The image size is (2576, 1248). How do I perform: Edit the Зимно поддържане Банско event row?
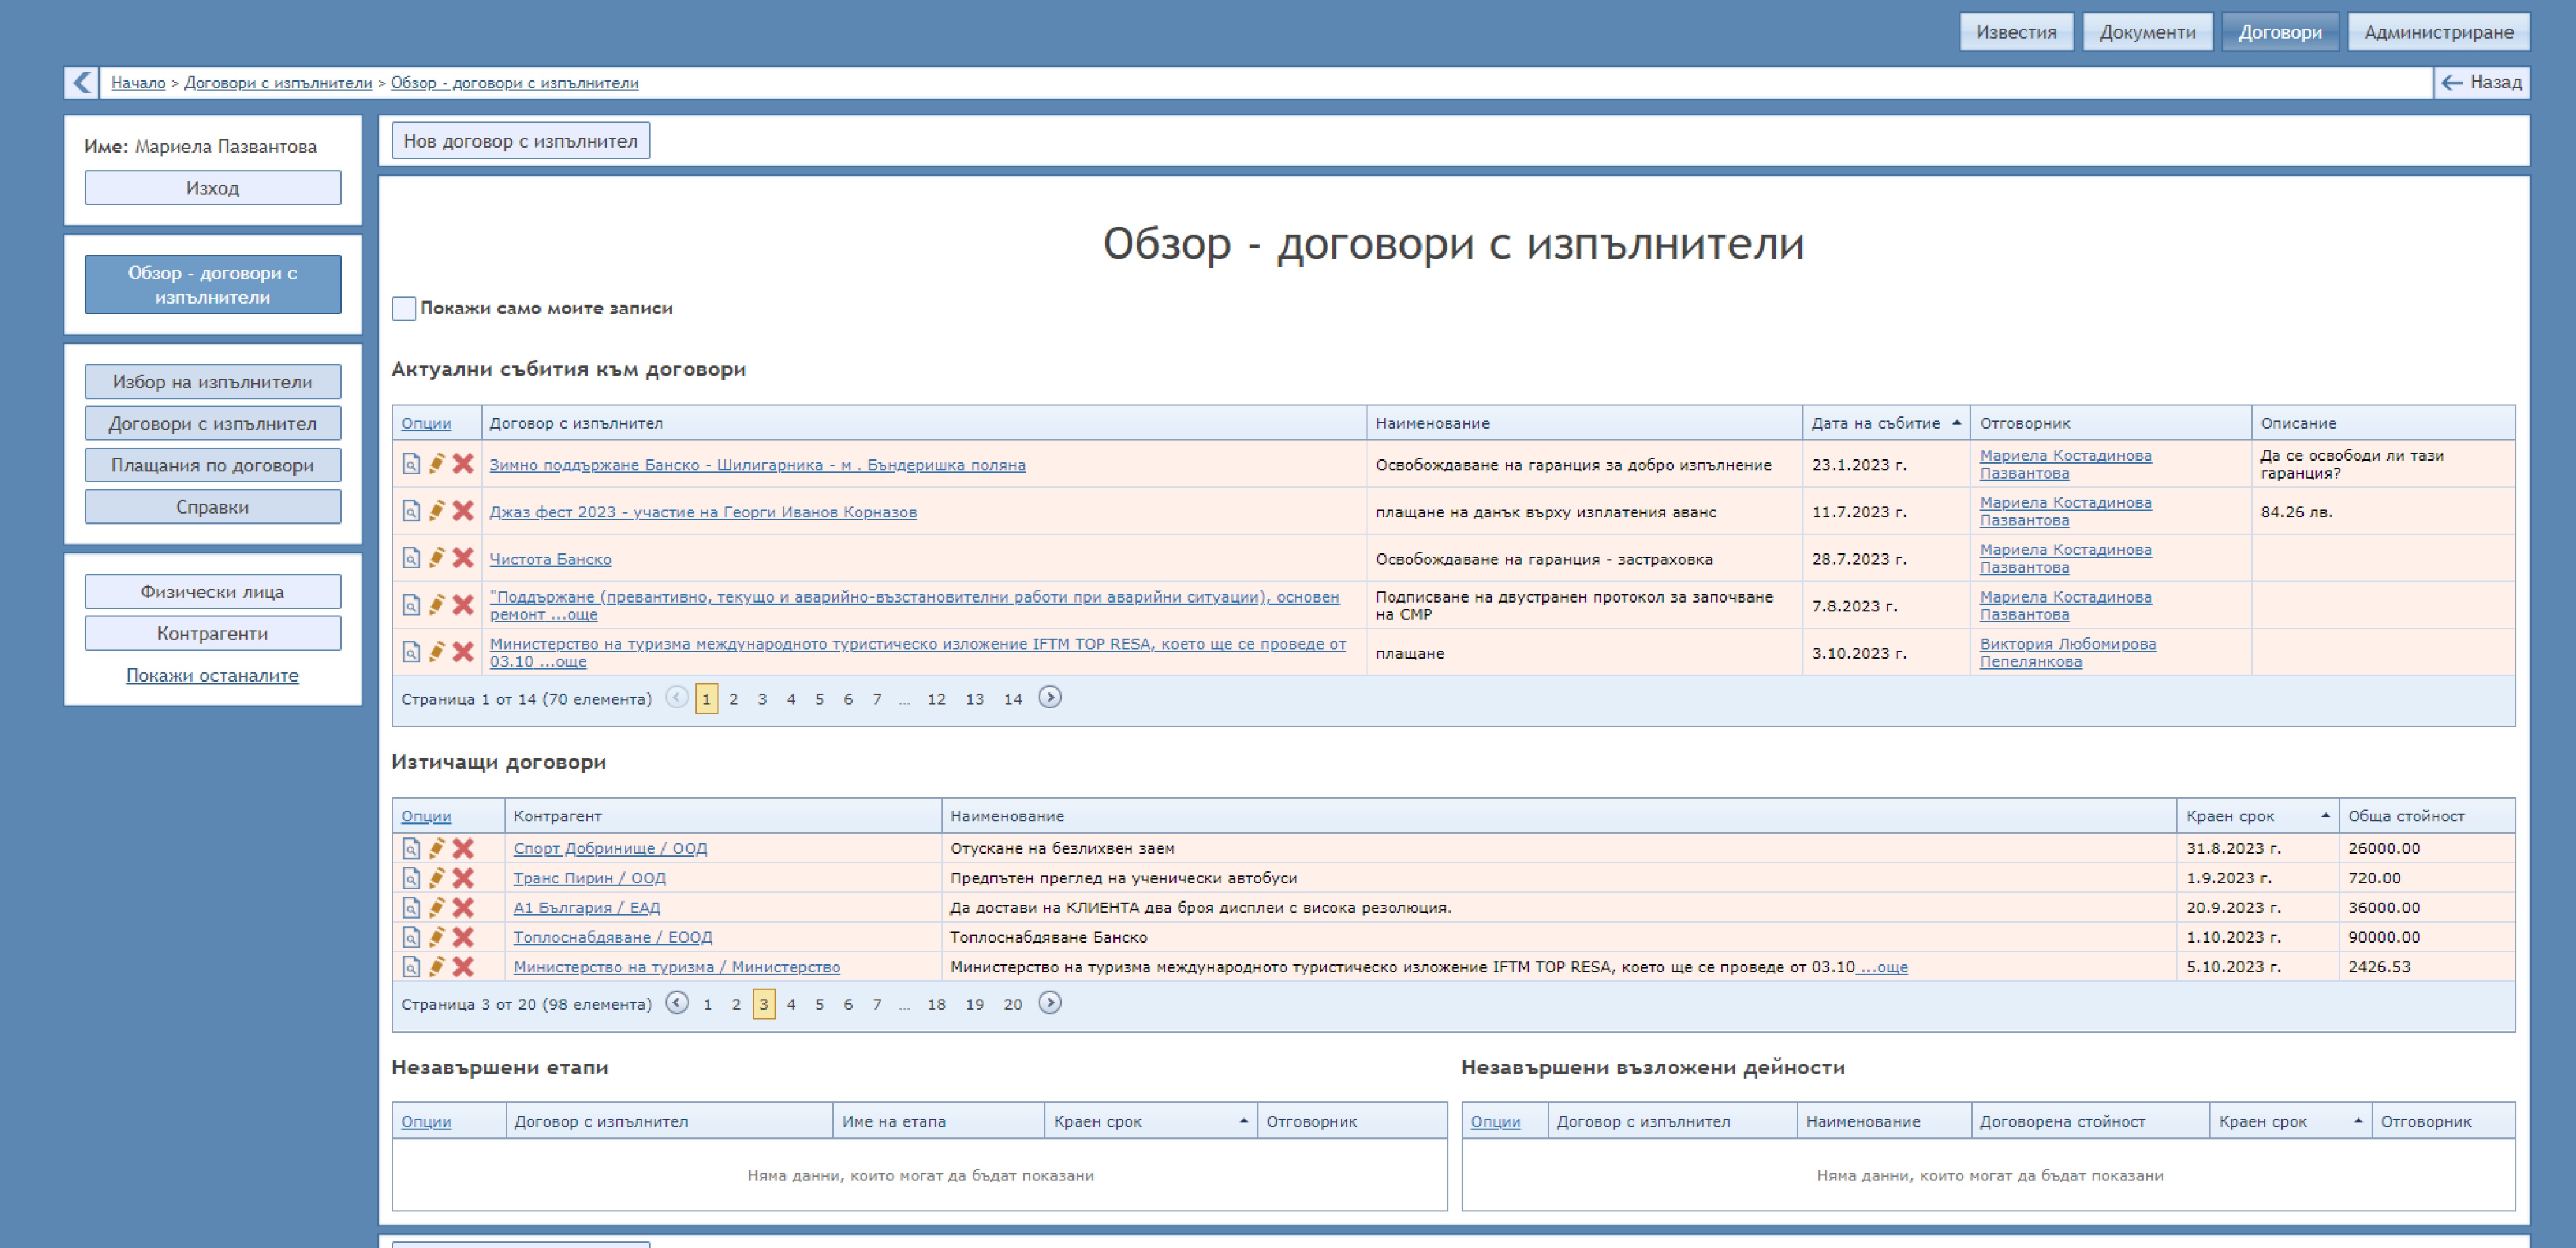click(437, 464)
